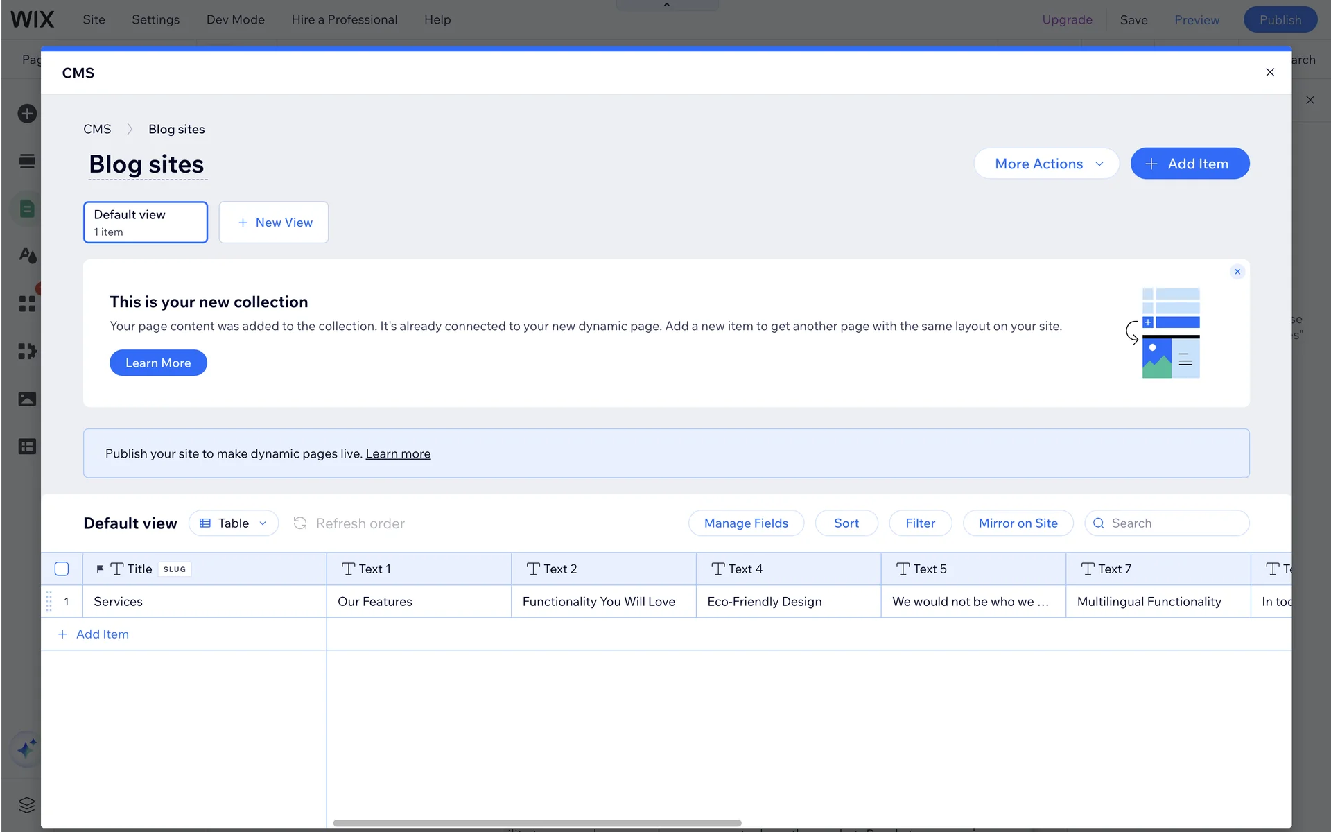The width and height of the screenshot is (1331, 832).
Task: Open the Learn more link in publish notice
Action: (398, 453)
